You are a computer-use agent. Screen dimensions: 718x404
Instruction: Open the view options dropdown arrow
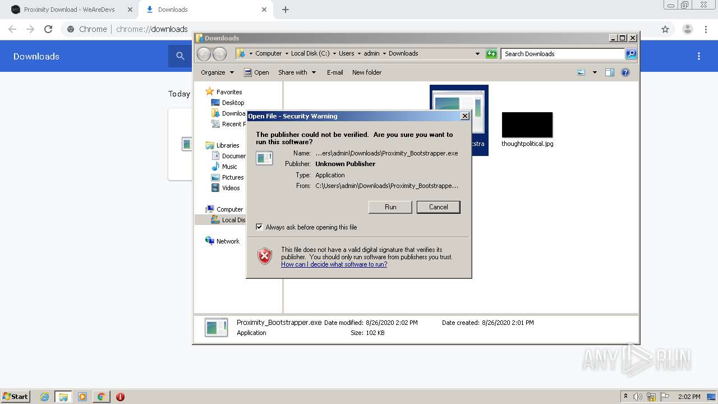[595, 72]
